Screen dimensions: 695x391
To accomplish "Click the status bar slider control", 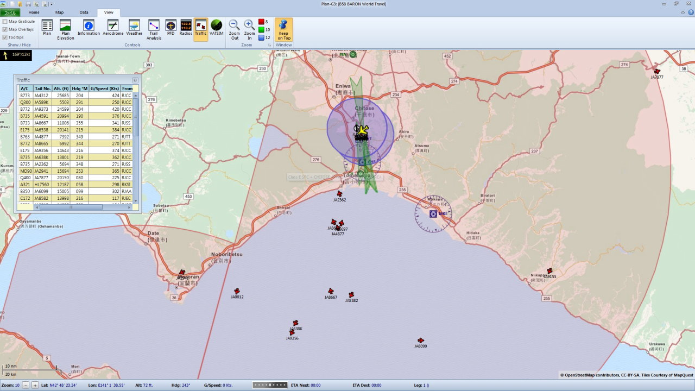I will pyautogui.click(x=270, y=385).
